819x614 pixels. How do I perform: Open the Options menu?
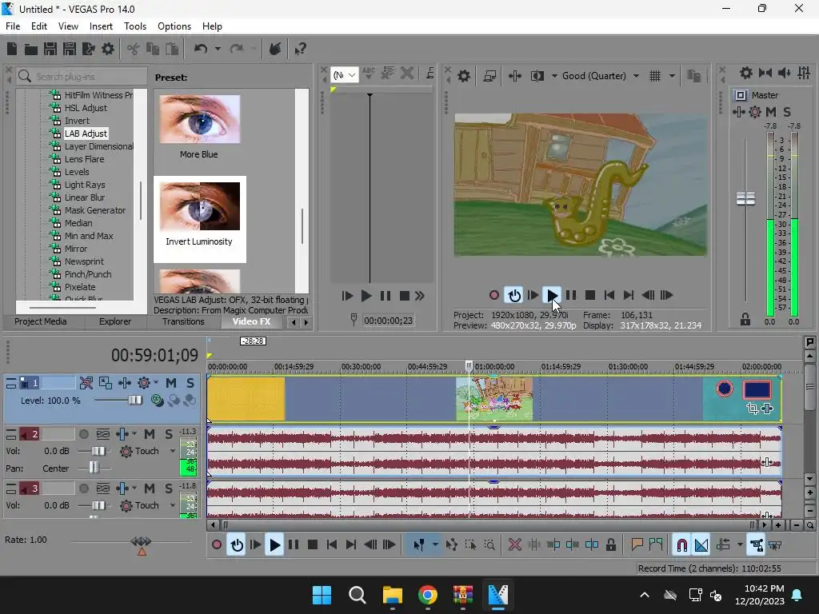[174, 26]
